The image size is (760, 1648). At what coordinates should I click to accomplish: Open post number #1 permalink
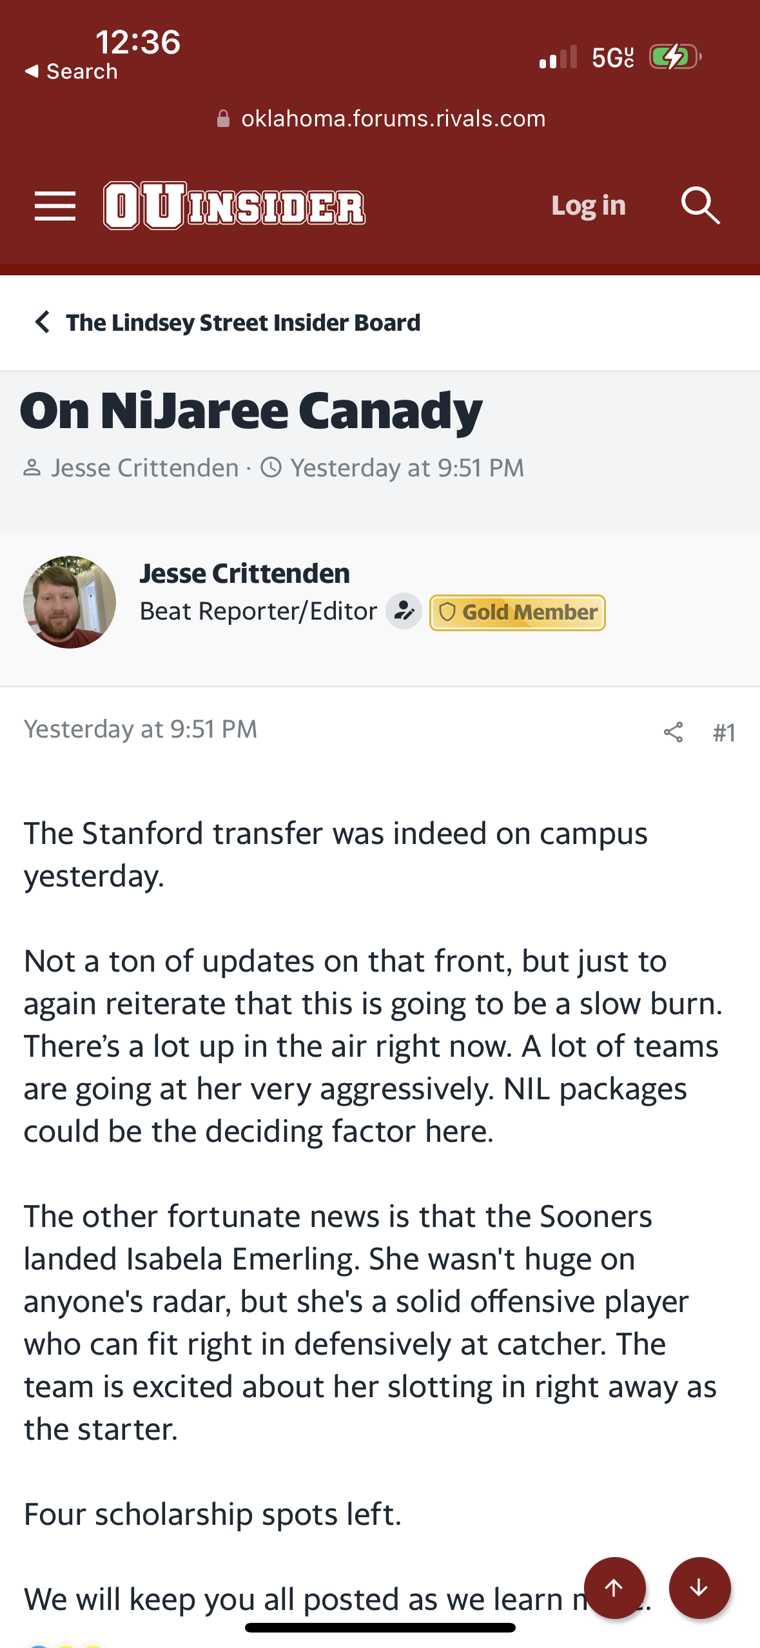[x=724, y=732]
